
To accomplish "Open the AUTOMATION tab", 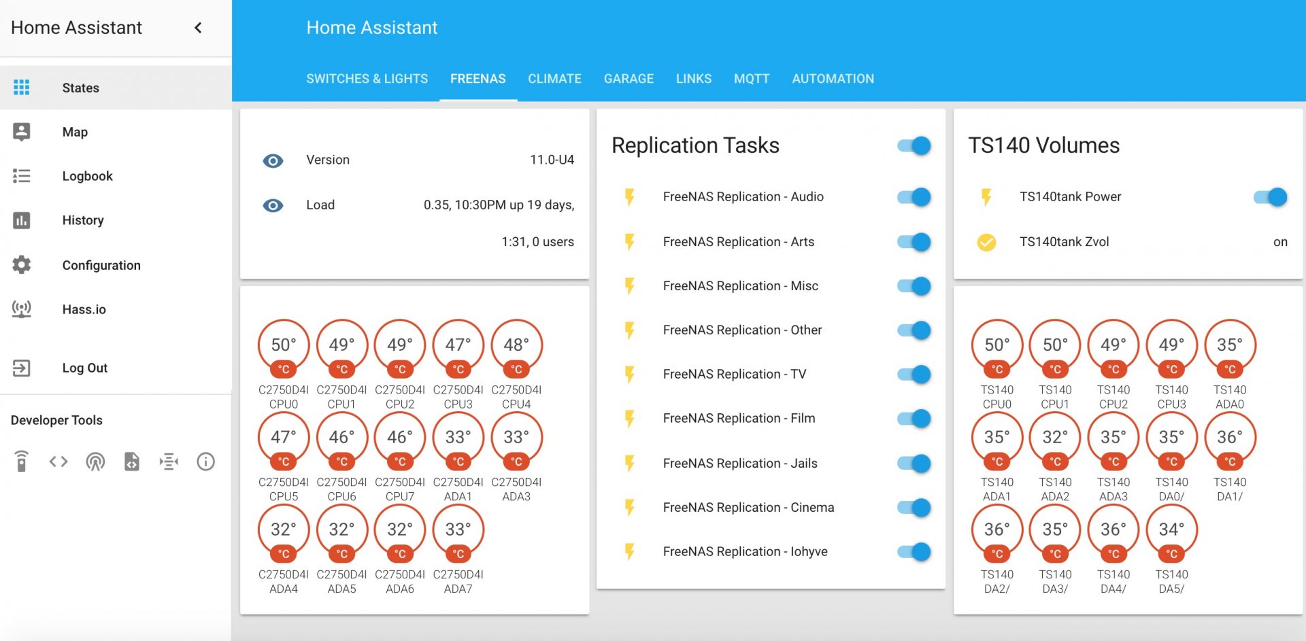I will coord(833,79).
